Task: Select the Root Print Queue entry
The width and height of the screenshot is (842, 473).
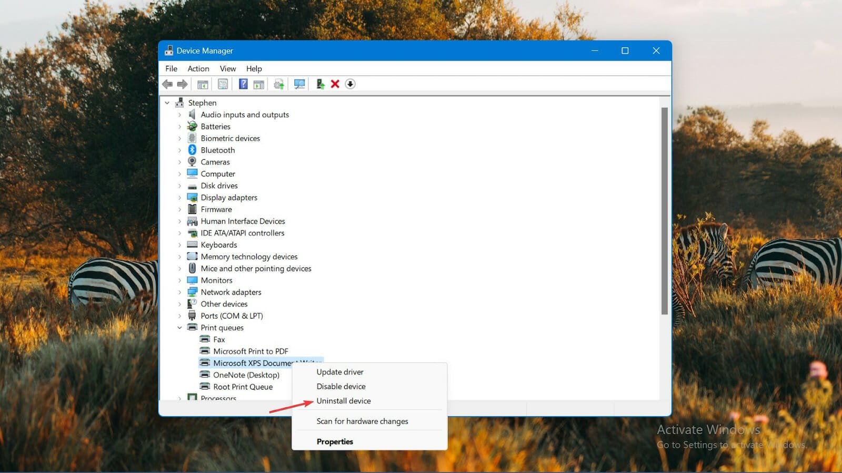Action: (x=243, y=387)
